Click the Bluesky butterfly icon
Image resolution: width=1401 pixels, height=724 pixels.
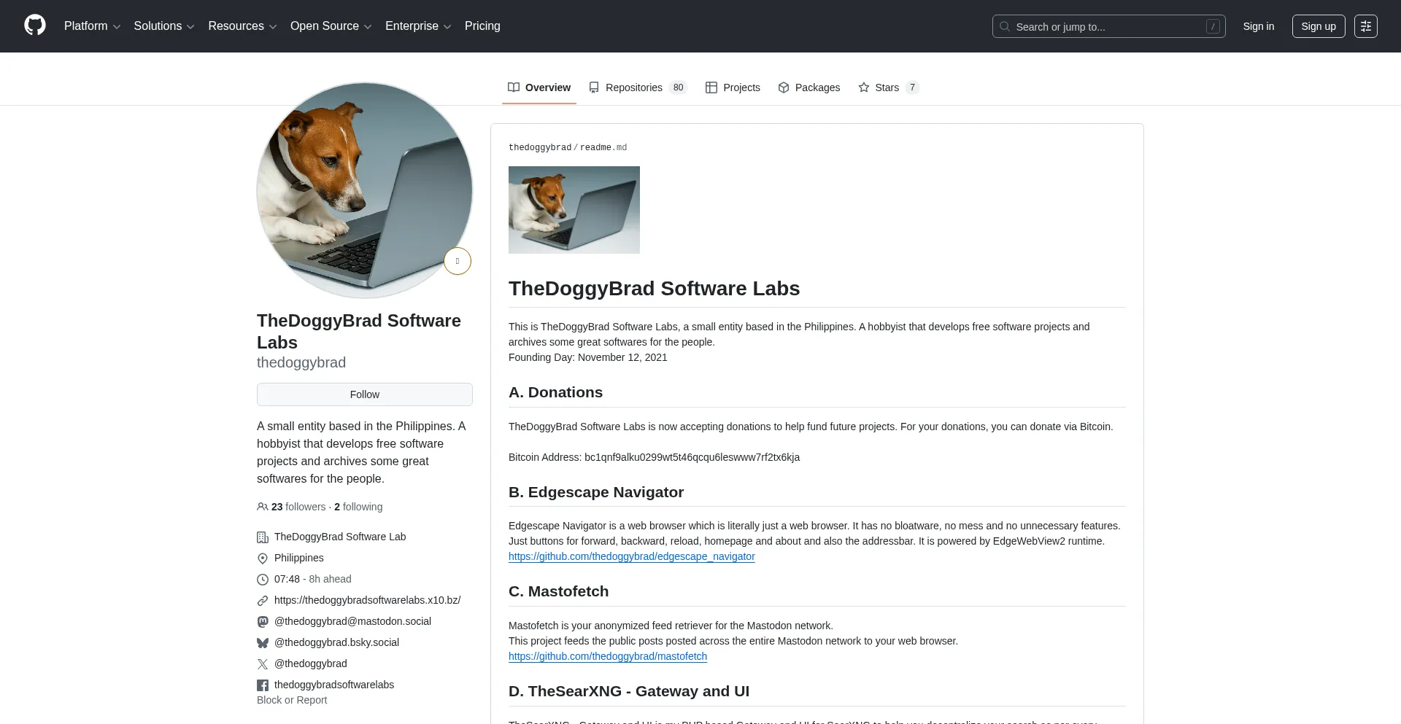(263, 642)
